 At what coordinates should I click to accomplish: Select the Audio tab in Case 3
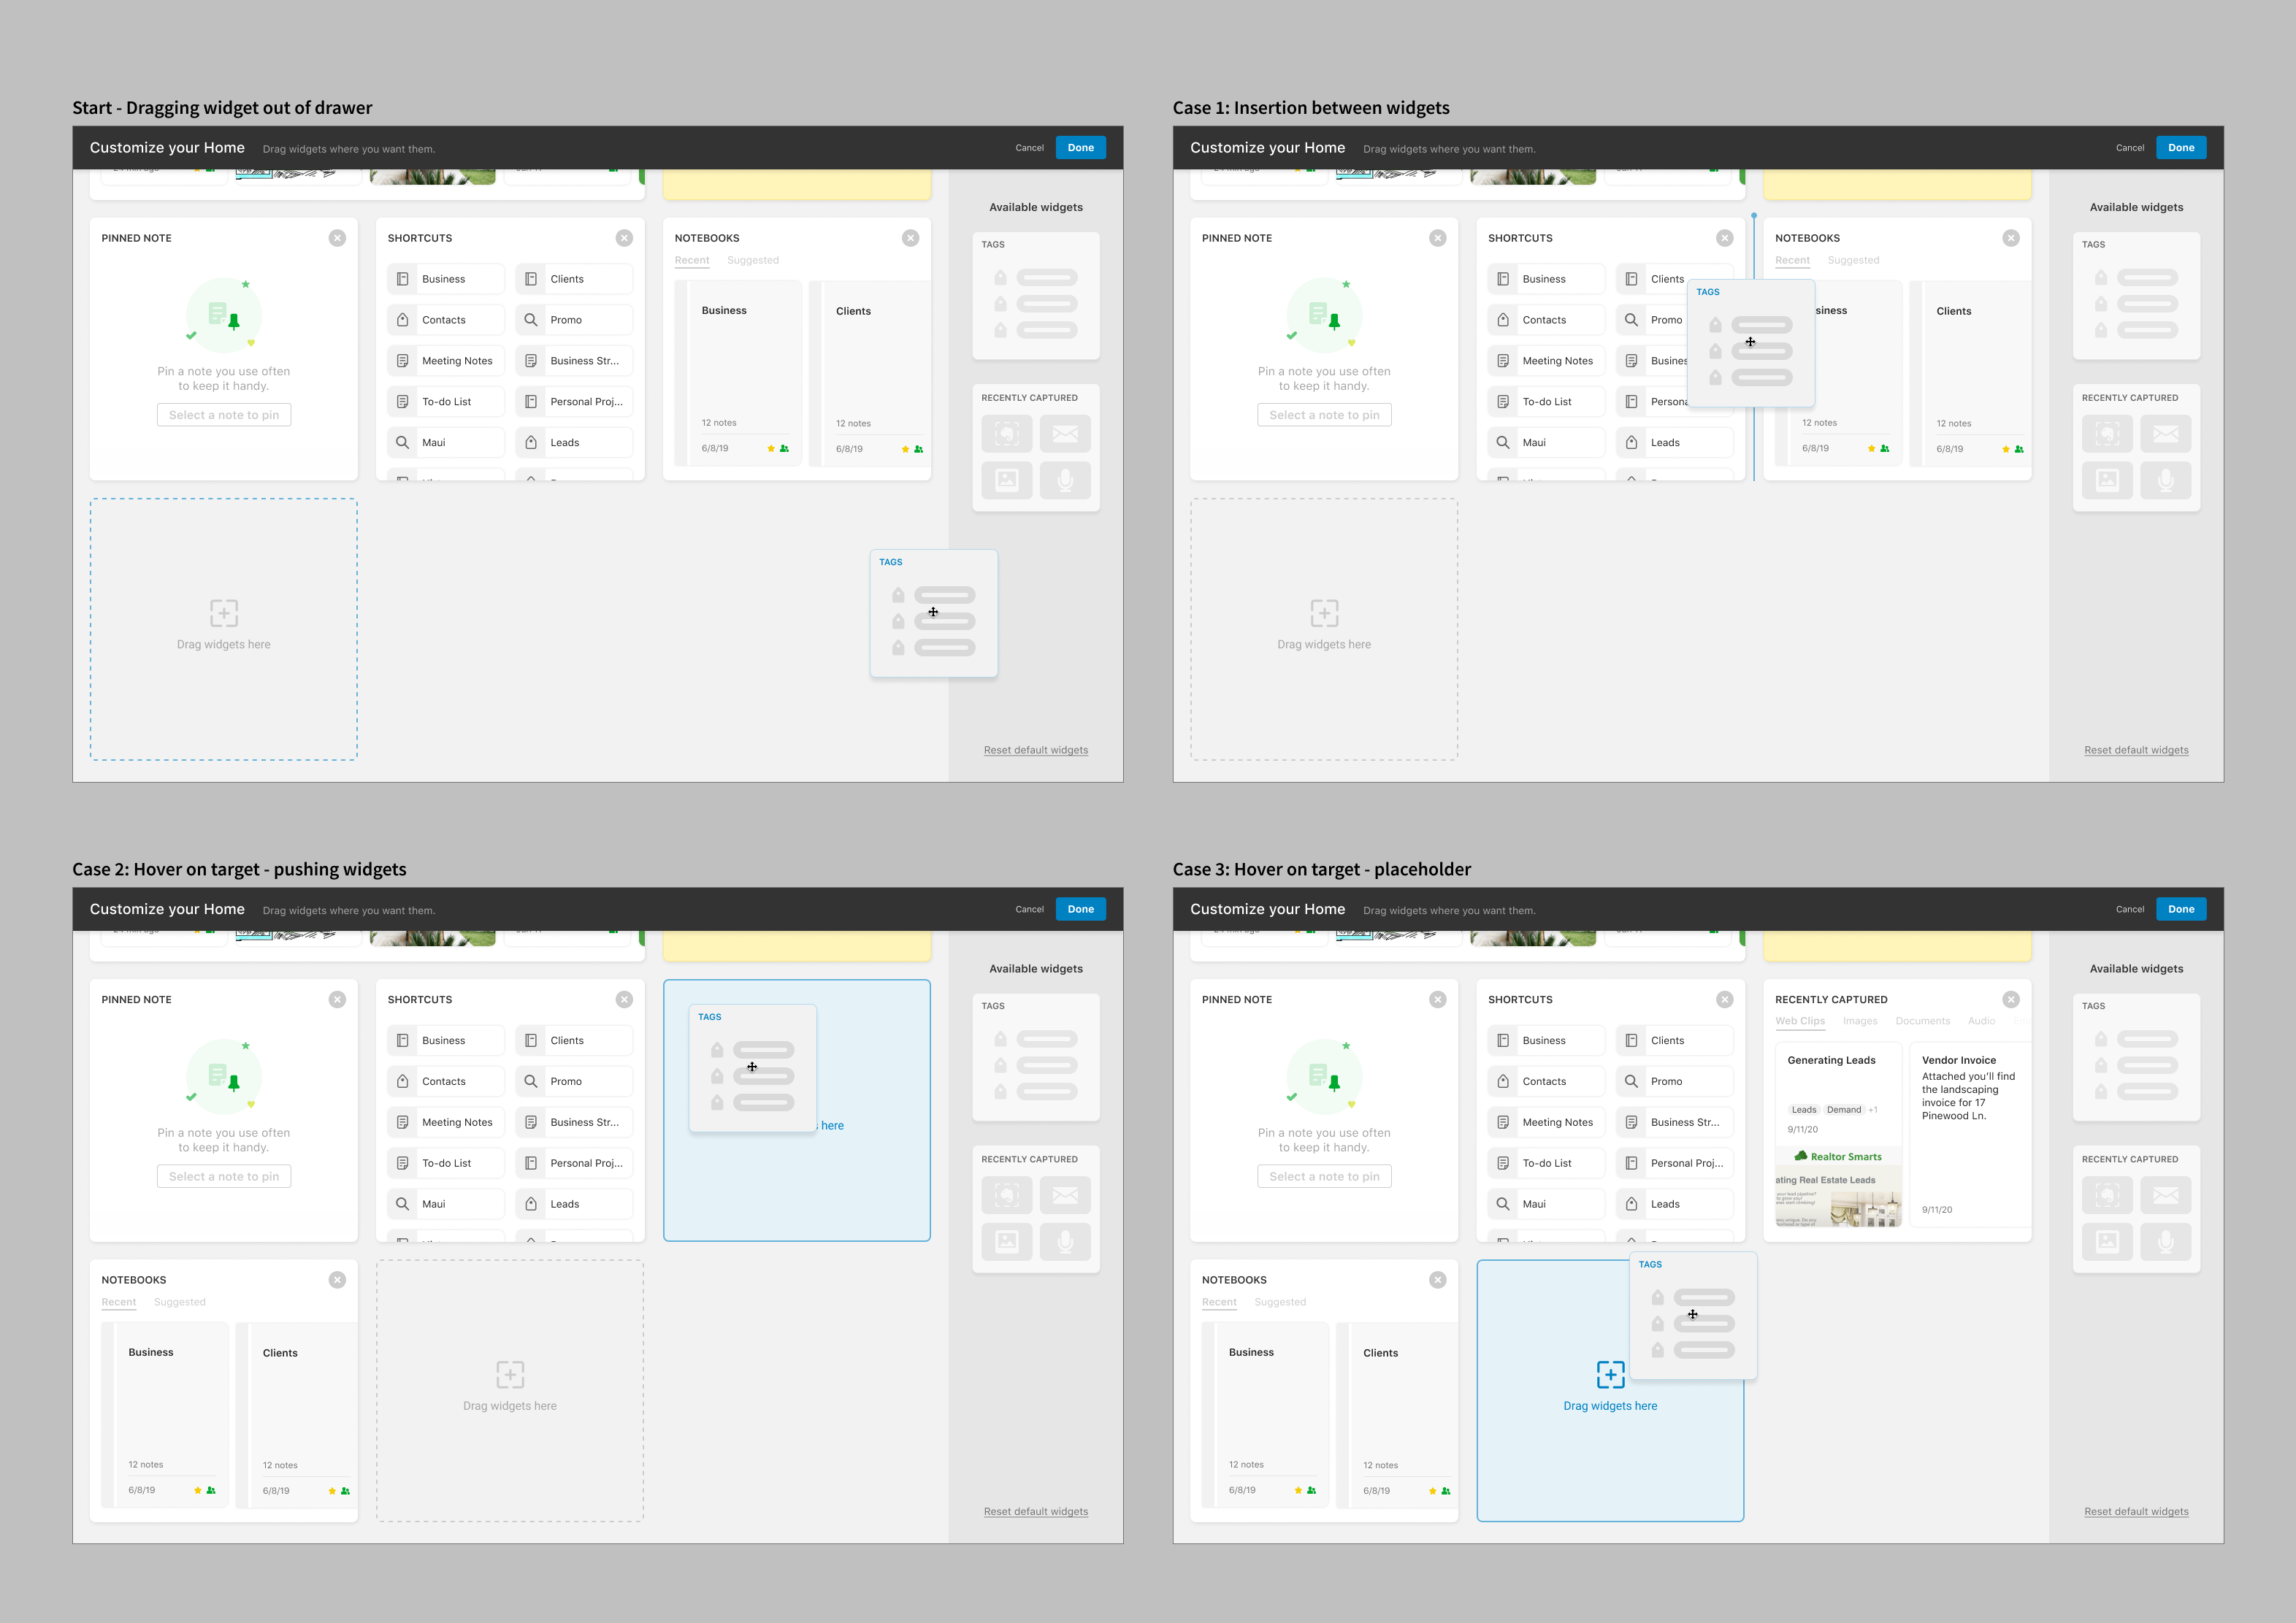click(1981, 1021)
